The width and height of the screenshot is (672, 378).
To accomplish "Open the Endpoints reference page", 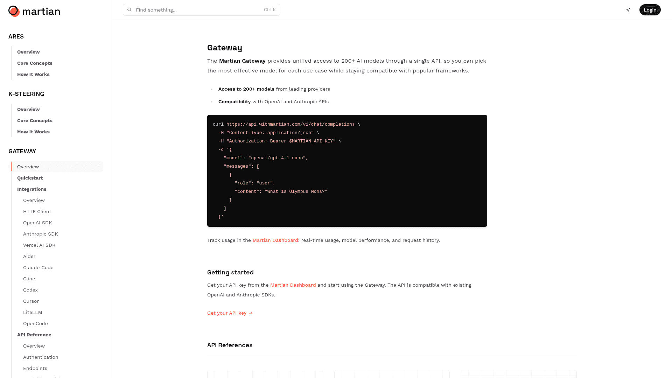I will (35, 368).
